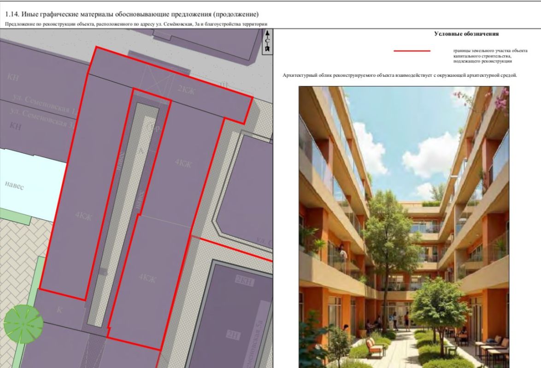Click the north arrow compass icon on map
This screenshot has width=541, height=368.
267,41
